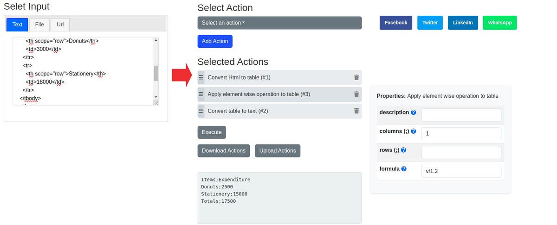Screen dimensions: 557x225
Task: Open the Select an action dropdown
Action: pyautogui.click(x=279, y=23)
